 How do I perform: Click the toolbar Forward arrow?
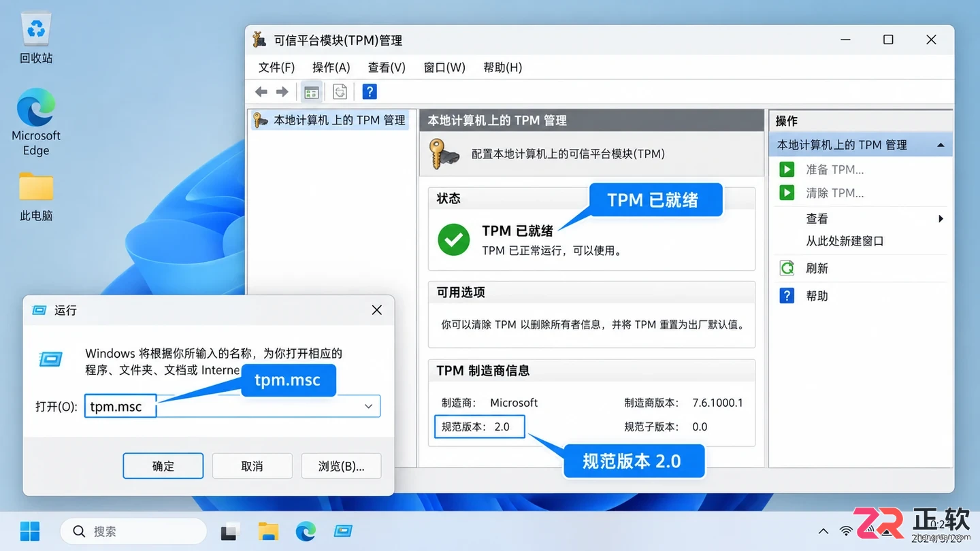(282, 92)
